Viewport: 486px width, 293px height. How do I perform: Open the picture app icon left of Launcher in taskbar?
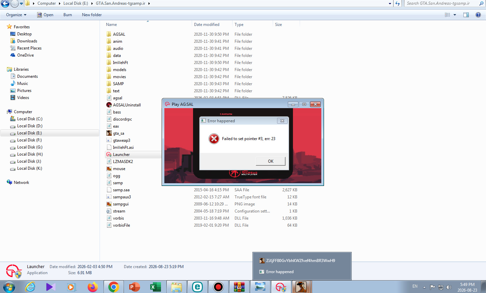[x=260, y=287]
